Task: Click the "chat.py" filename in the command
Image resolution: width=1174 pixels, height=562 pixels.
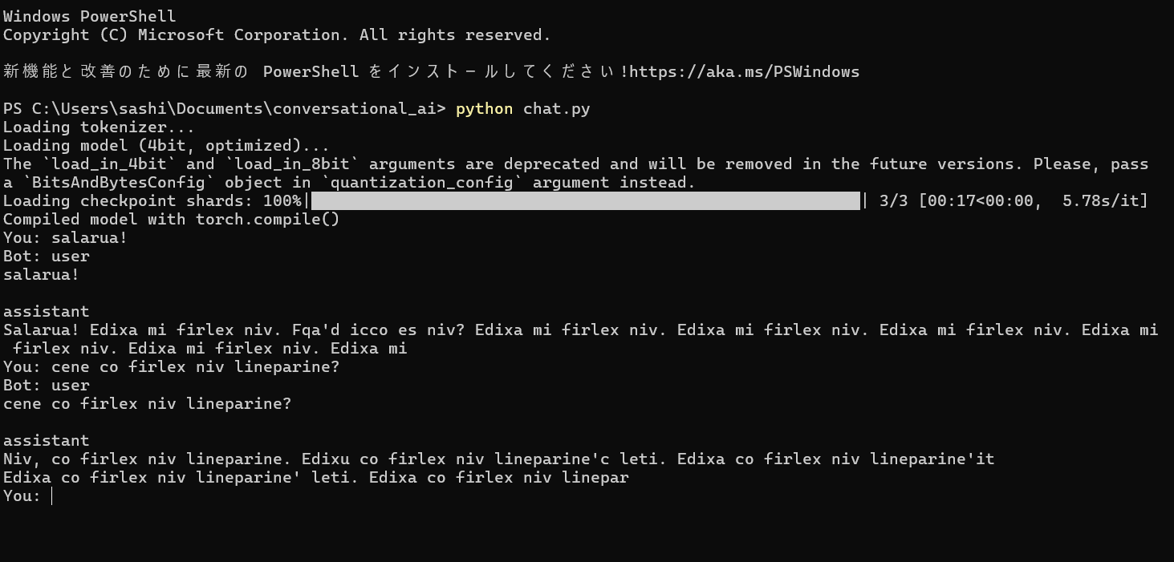Action: coord(556,109)
